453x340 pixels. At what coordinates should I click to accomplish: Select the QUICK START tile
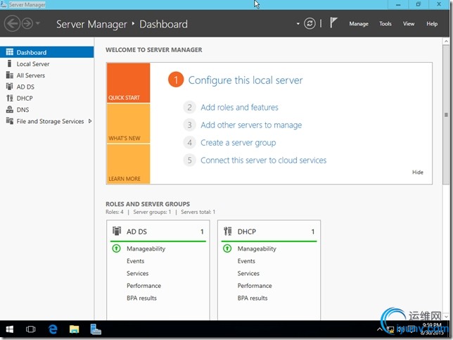click(x=128, y=83)
